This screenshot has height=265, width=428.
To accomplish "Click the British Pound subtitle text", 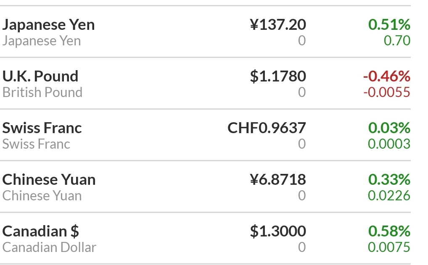I will tap(42, 92).
